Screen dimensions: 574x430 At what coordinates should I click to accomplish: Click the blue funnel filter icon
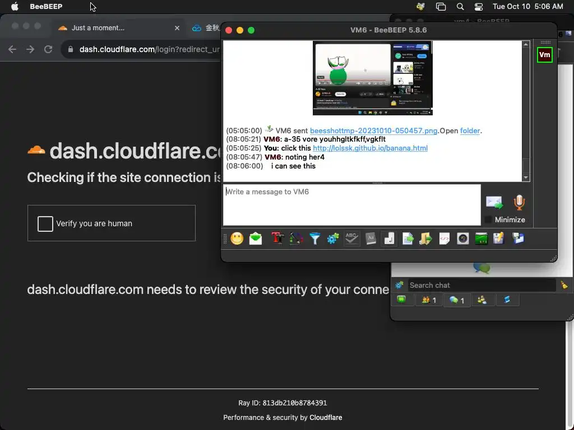[314, 239]
